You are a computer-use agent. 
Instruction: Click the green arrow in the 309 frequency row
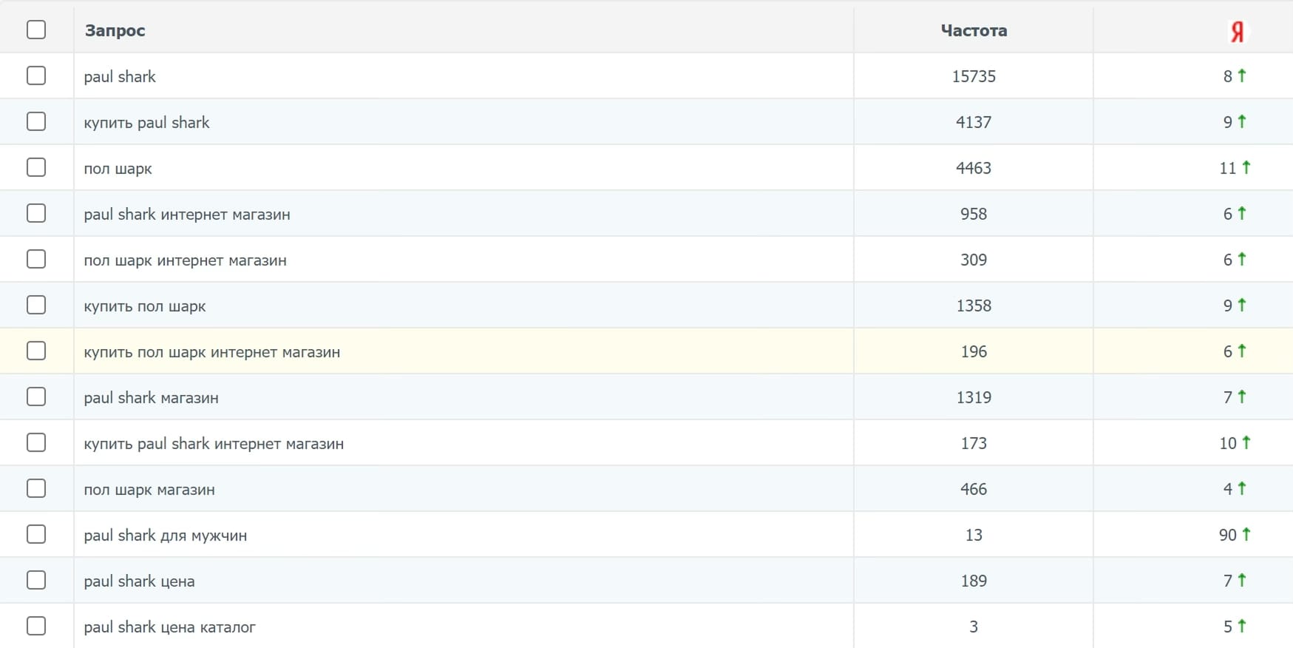click(1242, 259)
